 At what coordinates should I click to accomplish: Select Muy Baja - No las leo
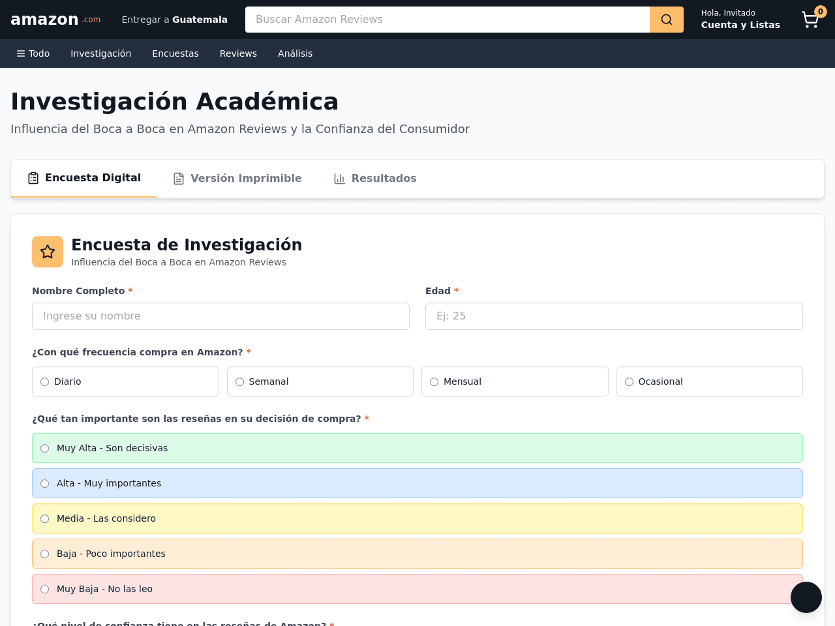tap(417, 589)
